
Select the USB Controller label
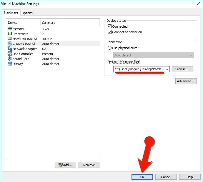[23, 54]
